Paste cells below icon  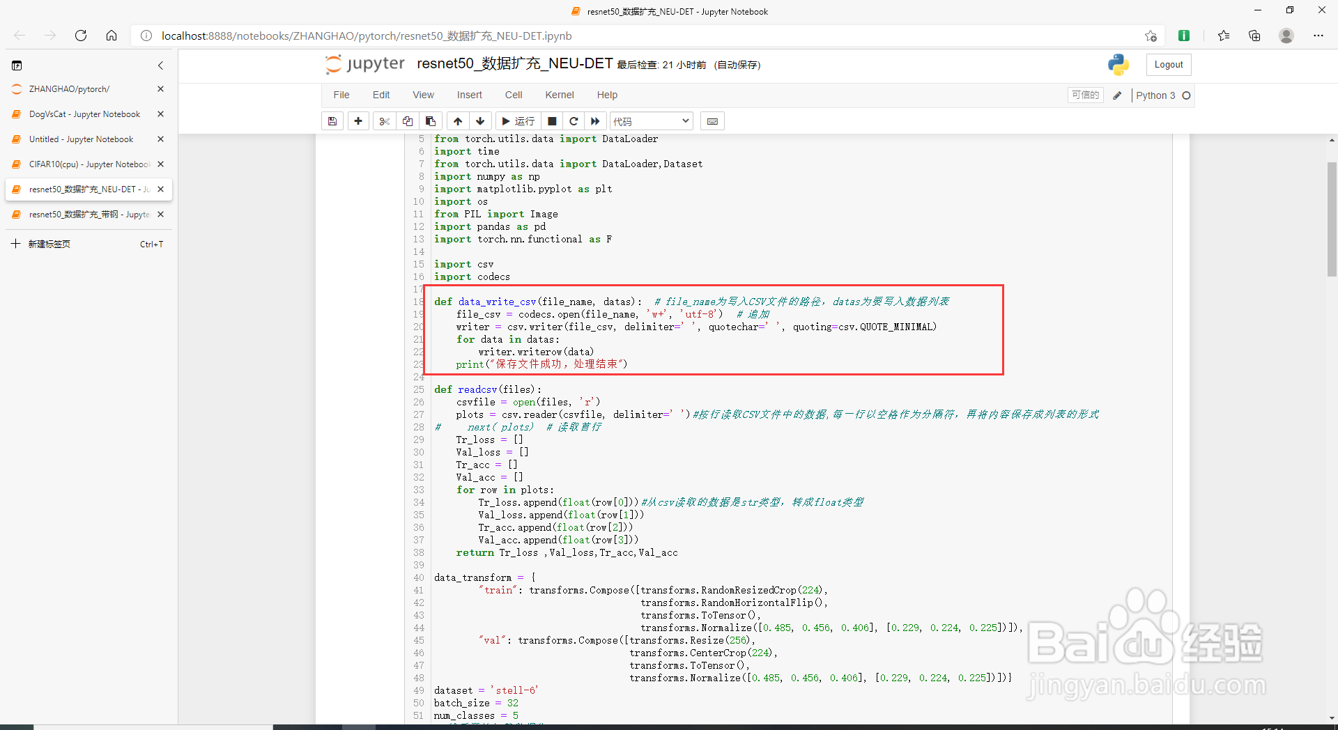[431, 121]
